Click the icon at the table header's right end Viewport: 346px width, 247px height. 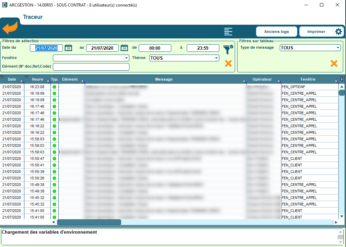(341, 79)
